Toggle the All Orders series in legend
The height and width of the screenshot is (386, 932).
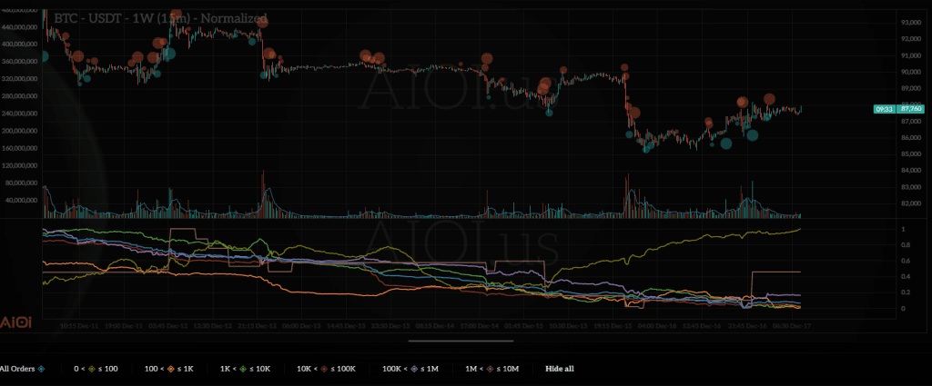[18, 369]
